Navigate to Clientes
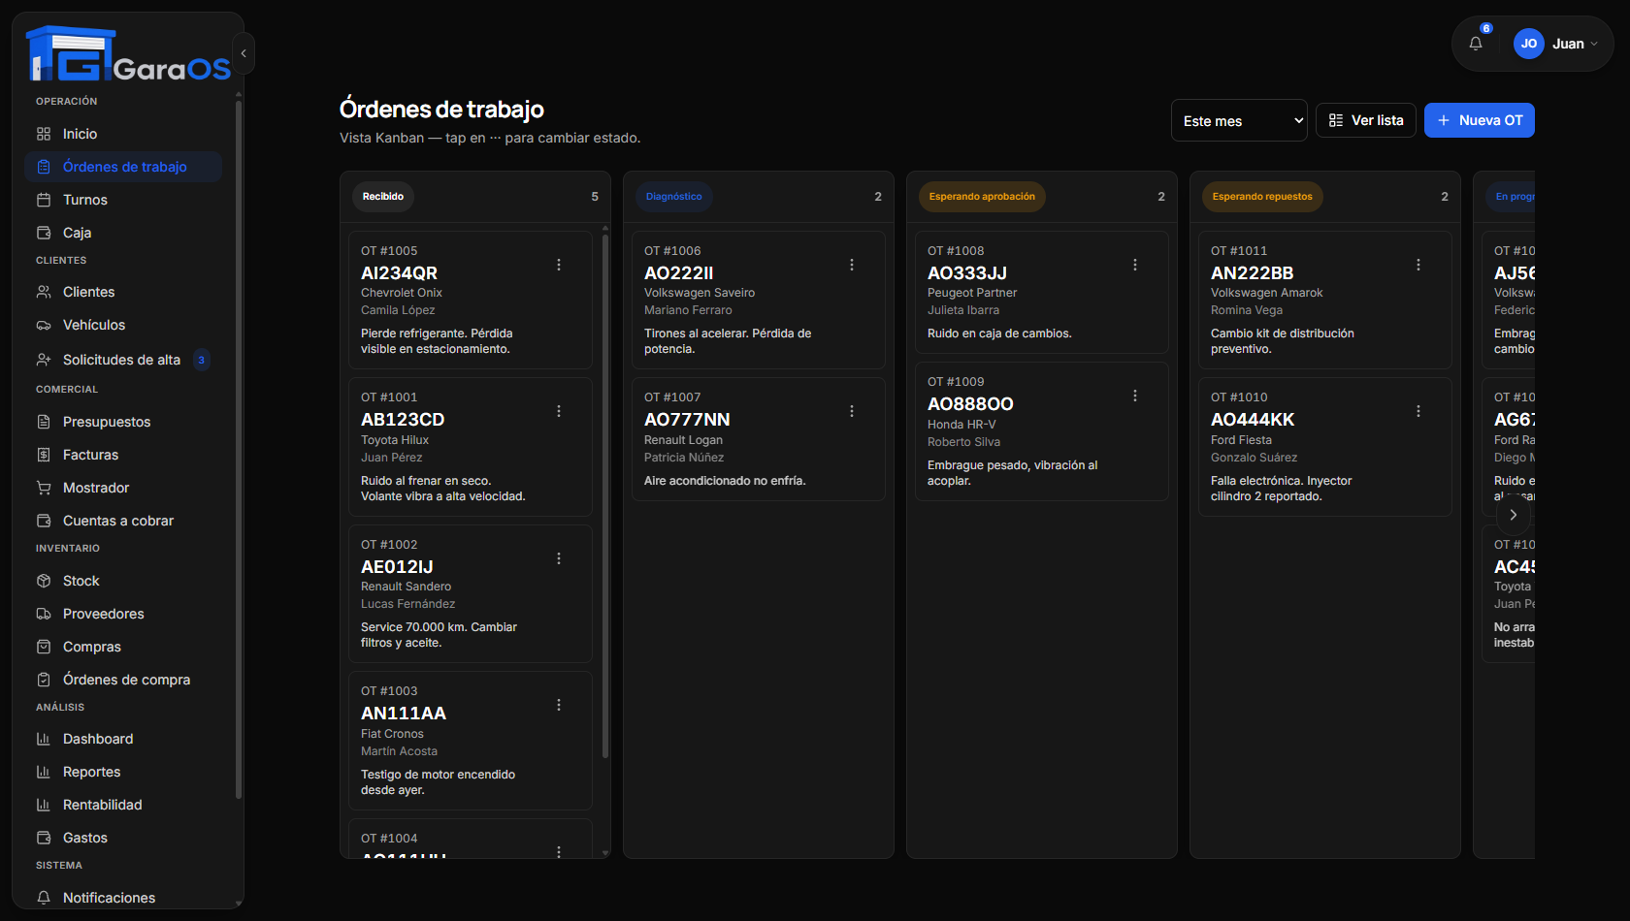 coord(123,292)
